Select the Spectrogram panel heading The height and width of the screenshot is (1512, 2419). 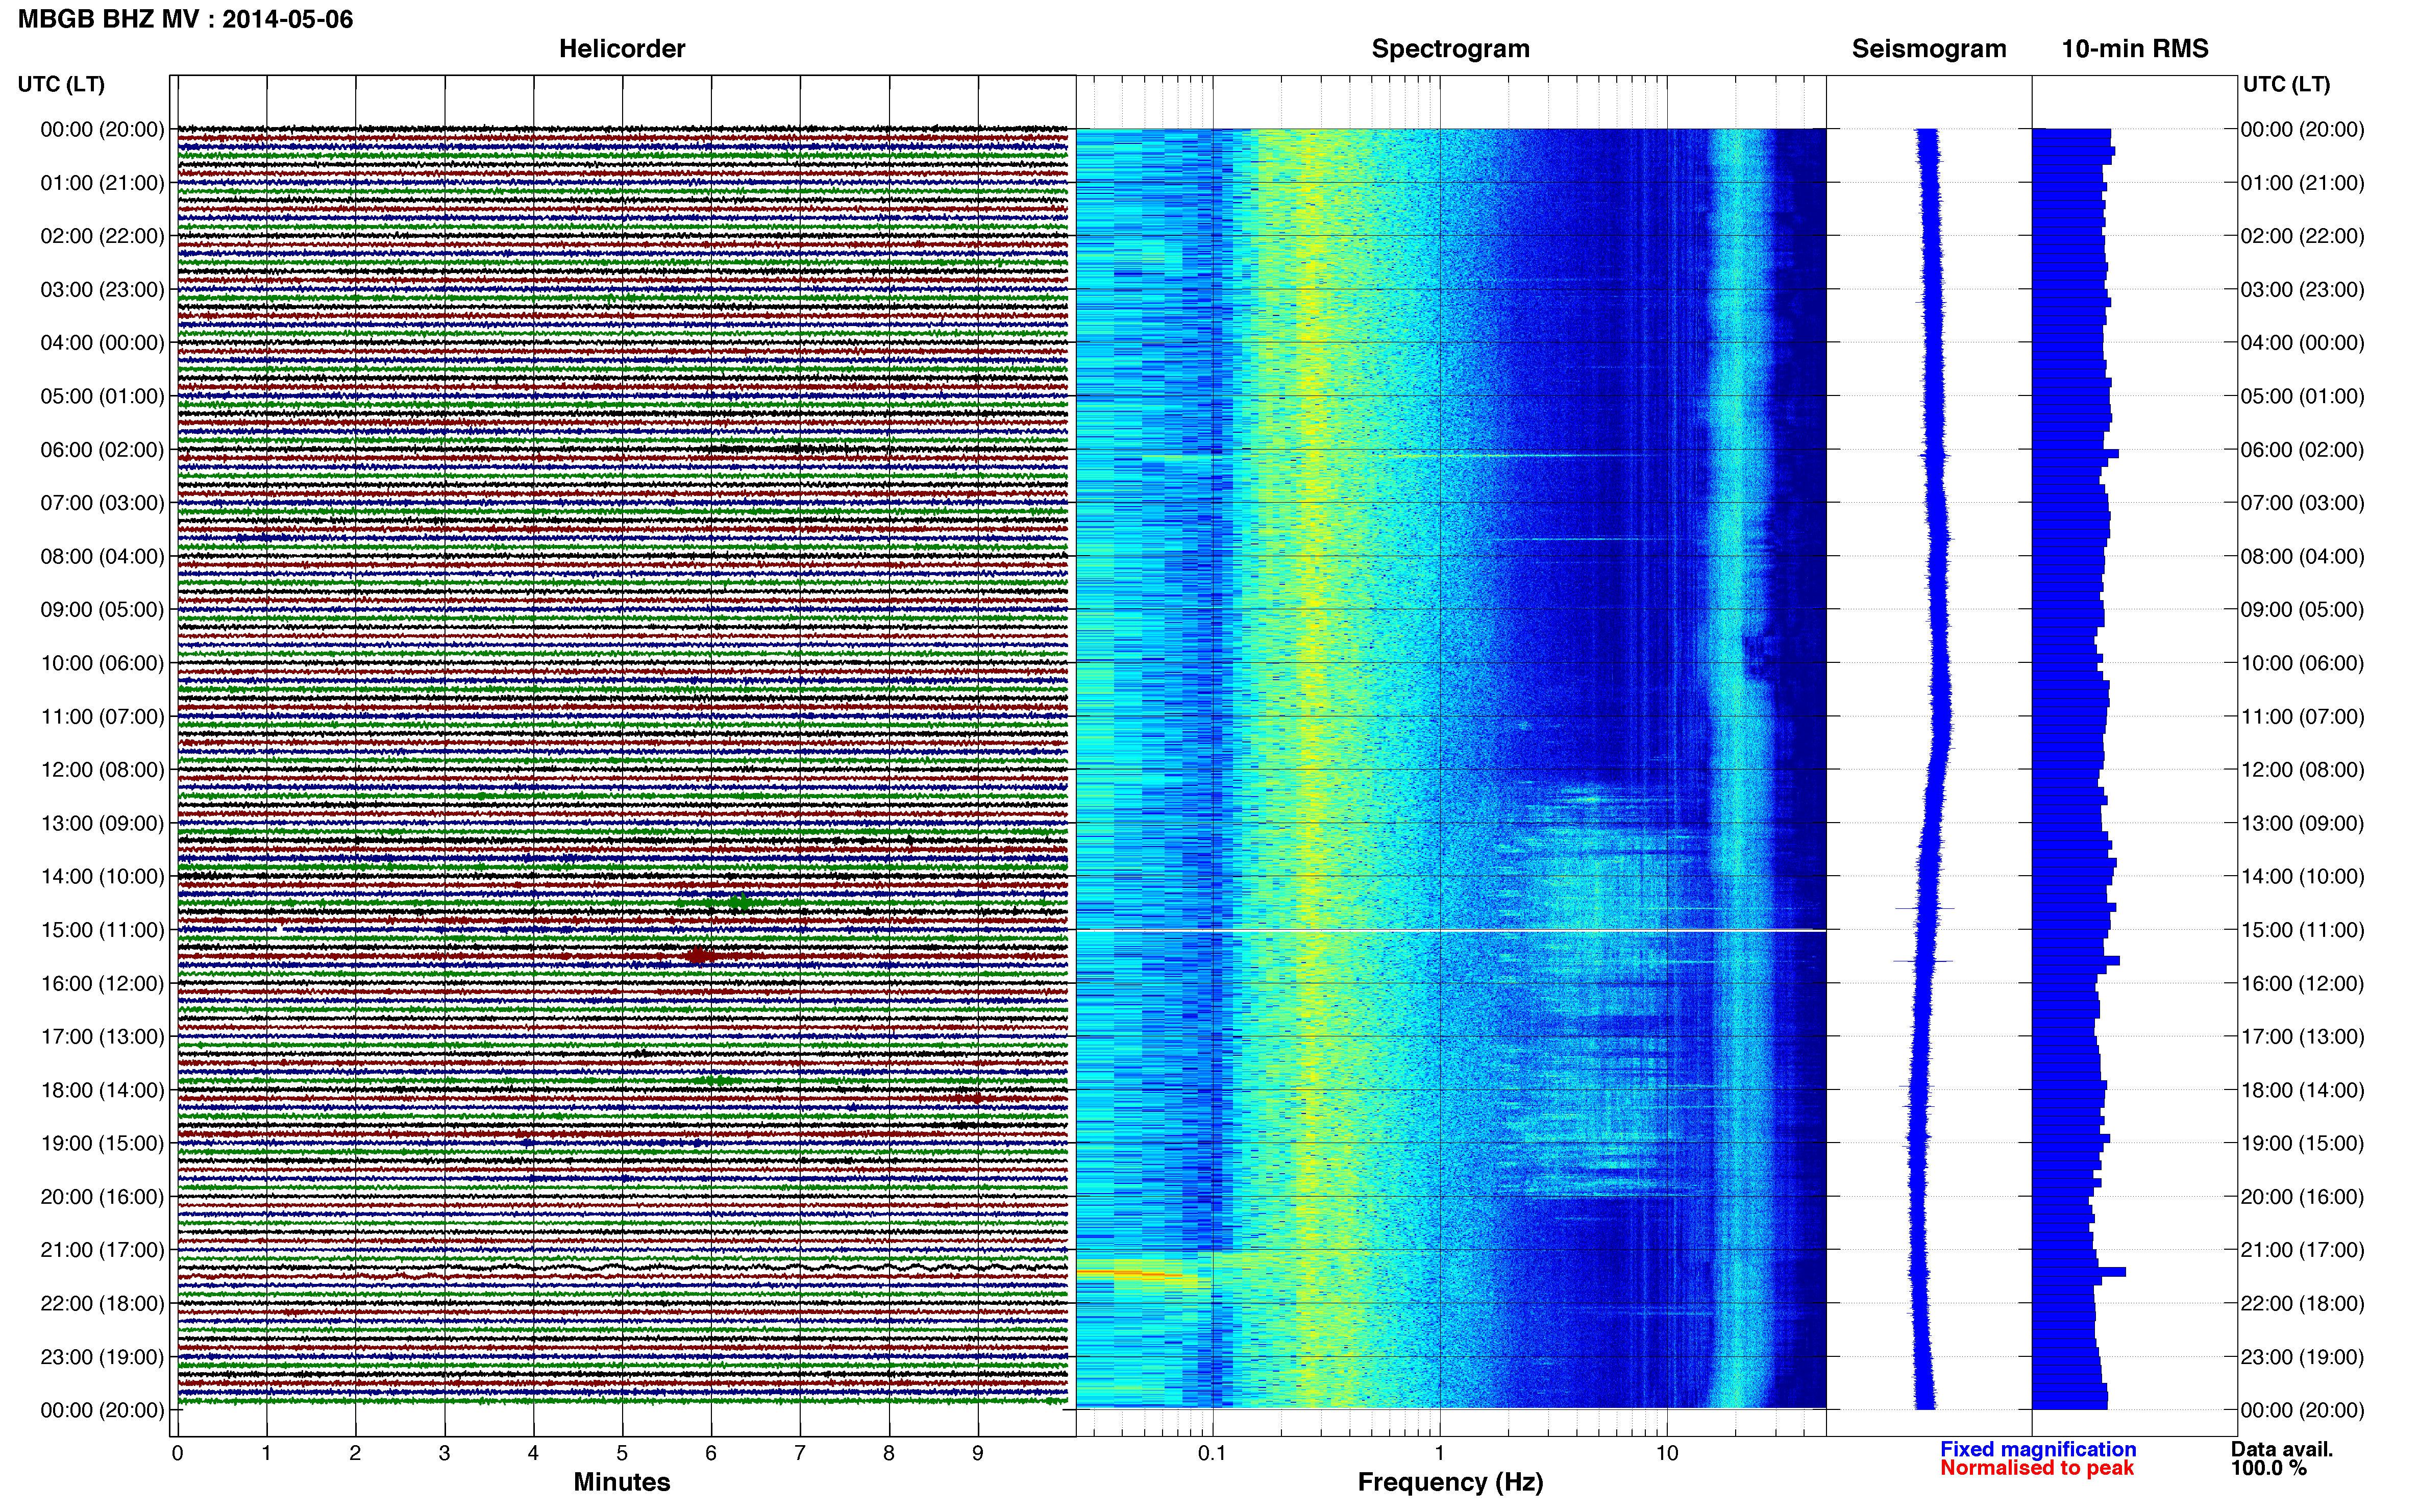(1450, 49)
